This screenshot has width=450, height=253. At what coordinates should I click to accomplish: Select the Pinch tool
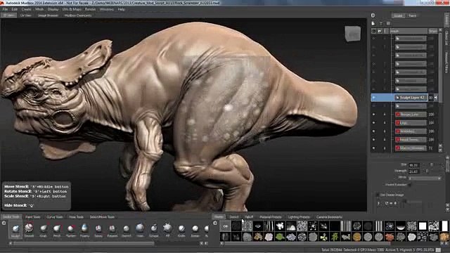pos(57,230)
